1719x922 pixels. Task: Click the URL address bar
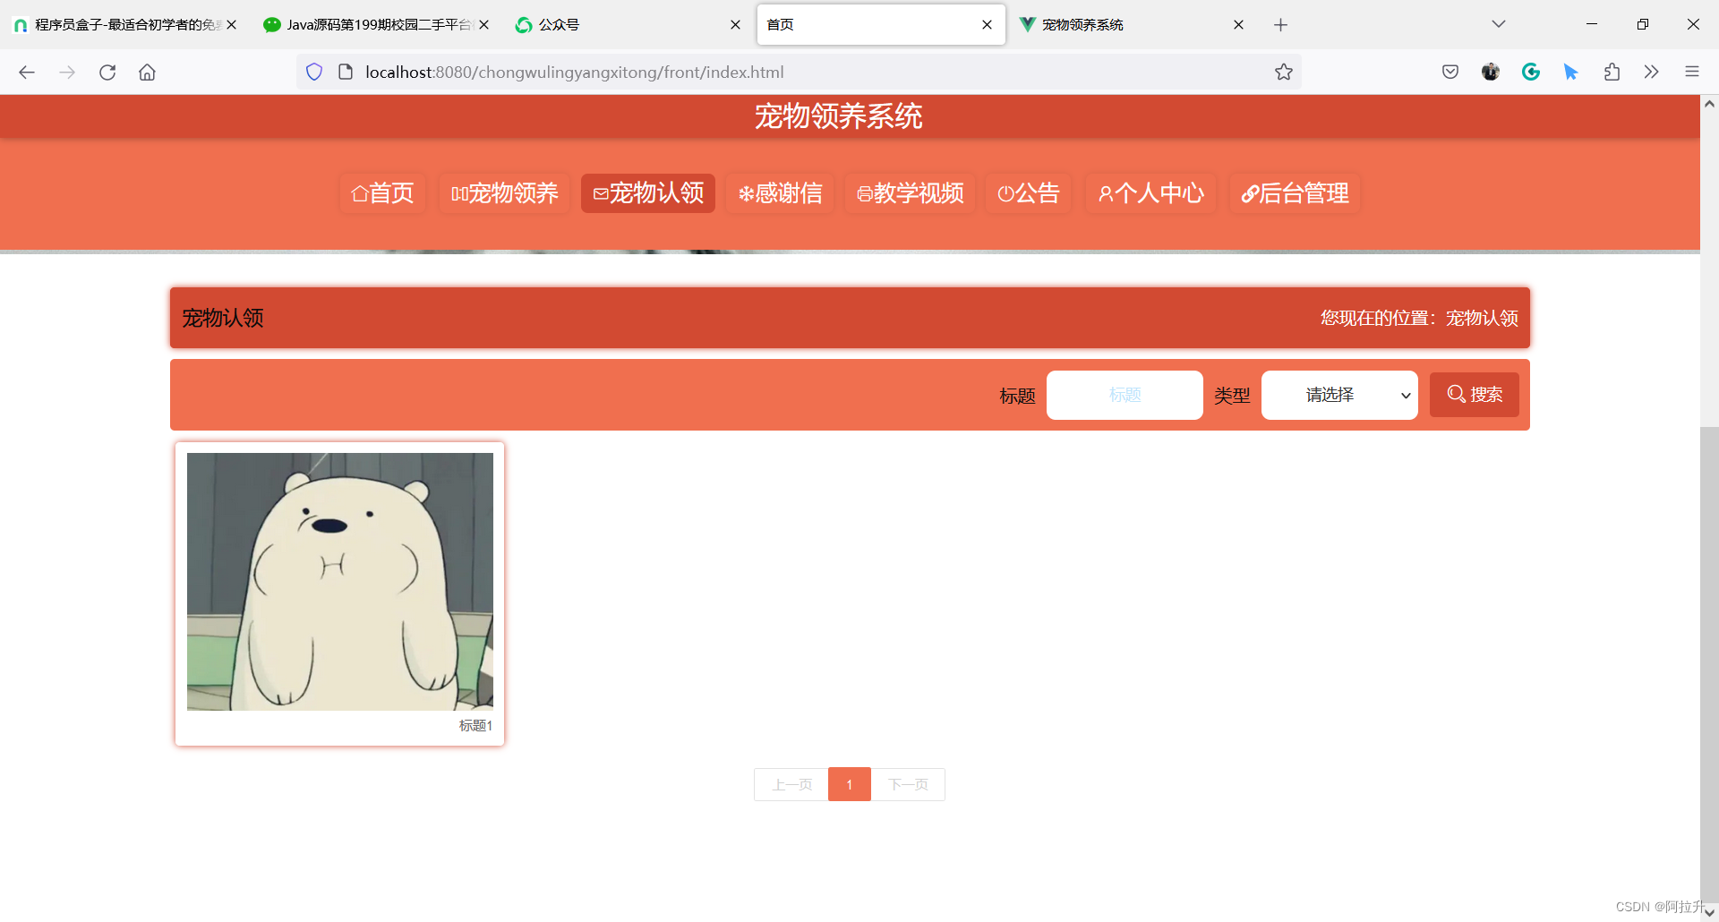click(x=797, y=73)
